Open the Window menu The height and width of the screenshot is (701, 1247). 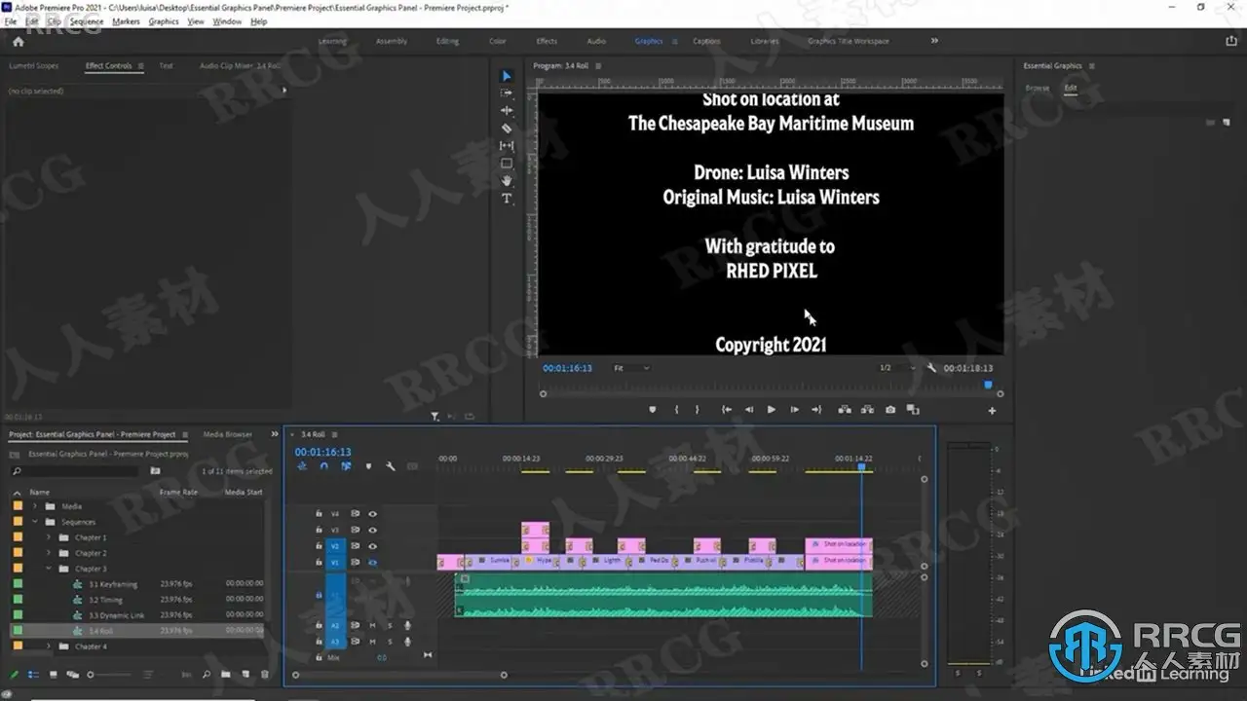[227, 21]
